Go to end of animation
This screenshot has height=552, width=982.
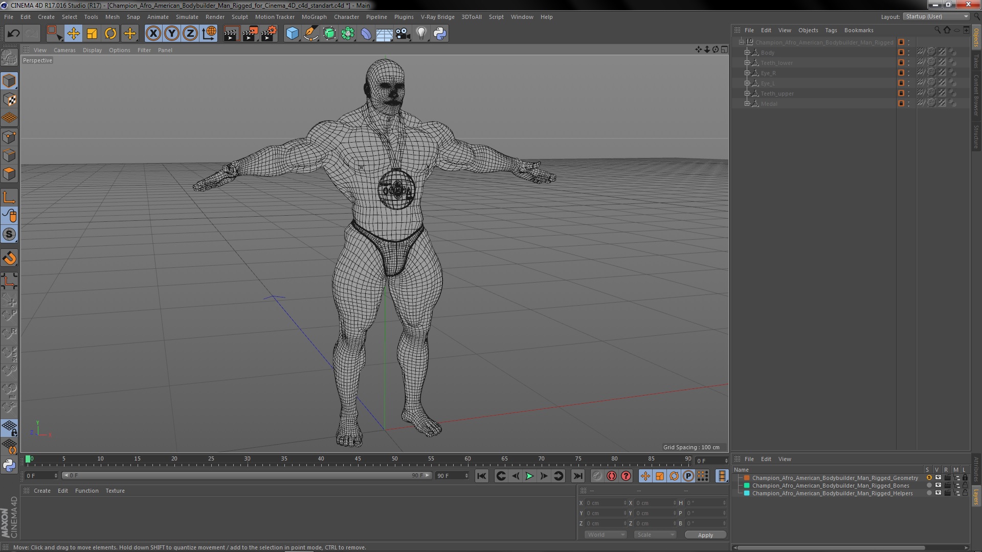click(578, 476)
